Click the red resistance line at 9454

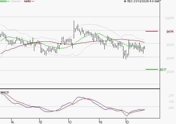[152, 31]
